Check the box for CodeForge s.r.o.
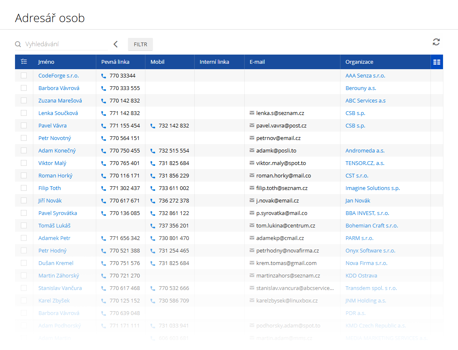This screenshot has width=458, height=350. coord(24,75)
